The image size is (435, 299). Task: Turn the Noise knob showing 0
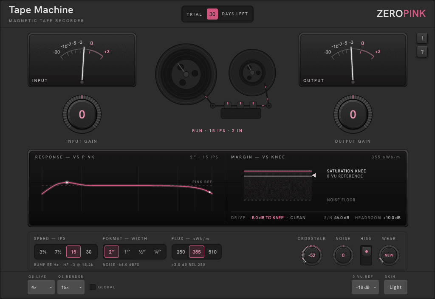343,255
